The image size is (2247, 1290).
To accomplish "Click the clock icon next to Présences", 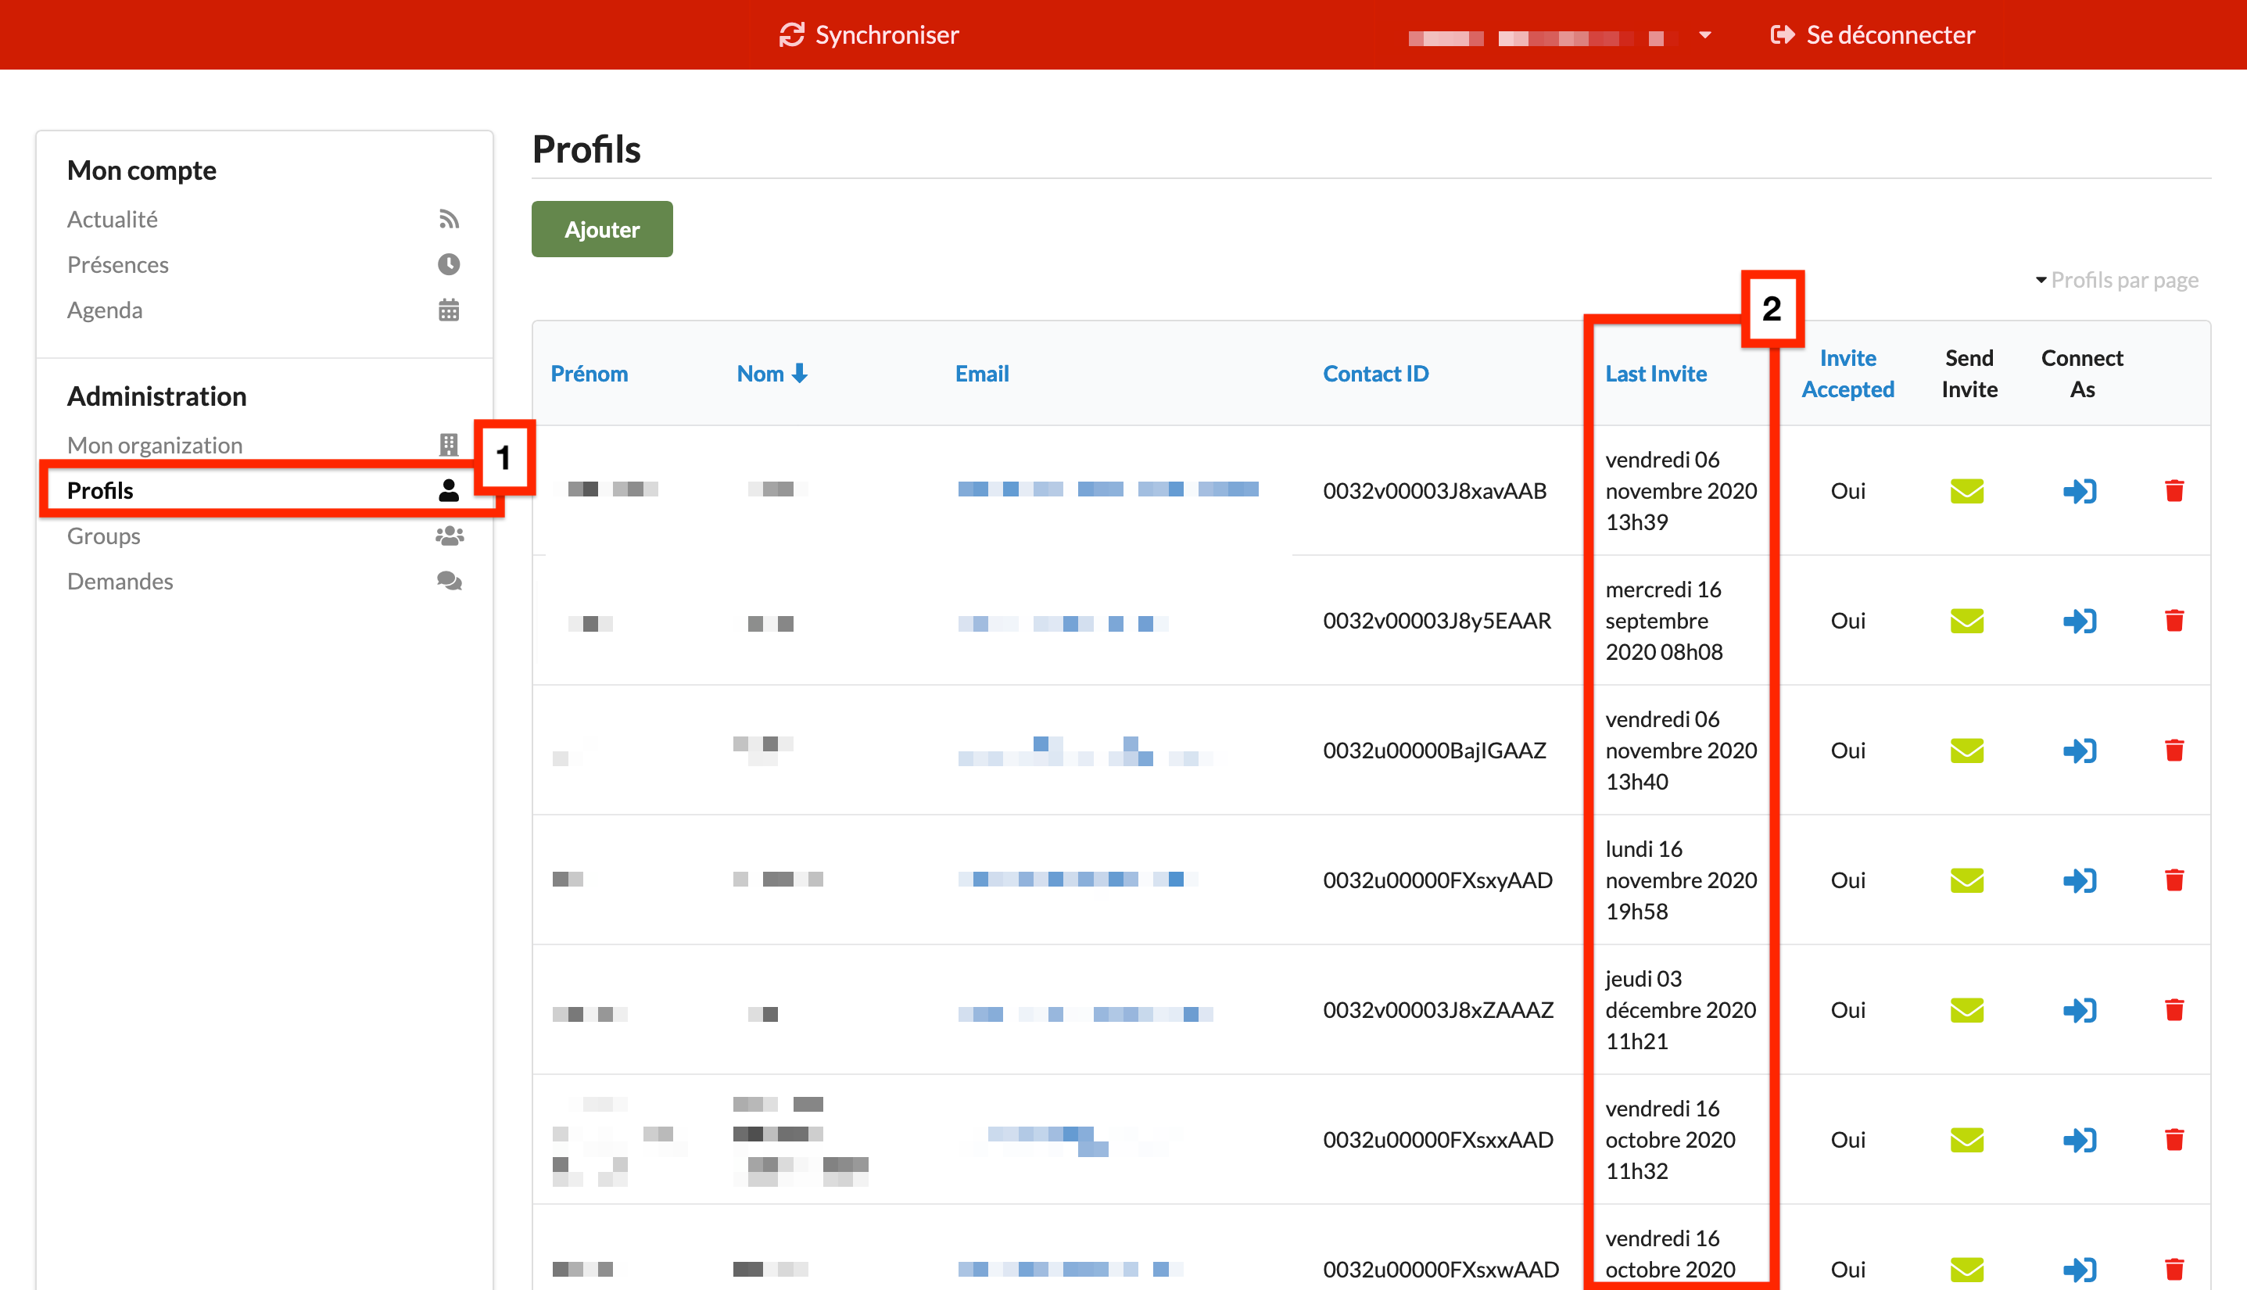I will click(450, 264).
